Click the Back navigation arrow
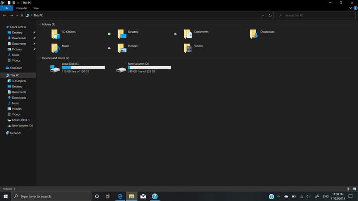 coord(4,16)
